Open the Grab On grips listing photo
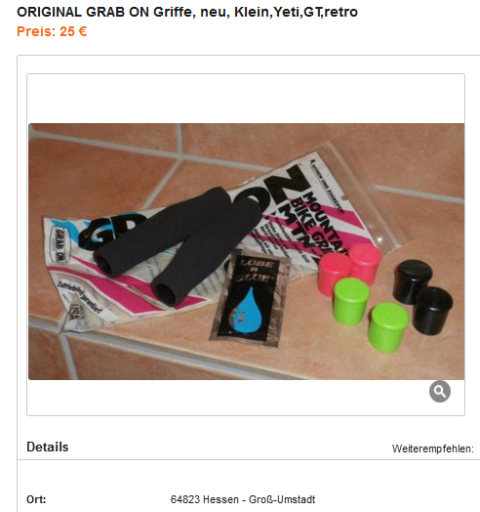 [x=246, y=251]
